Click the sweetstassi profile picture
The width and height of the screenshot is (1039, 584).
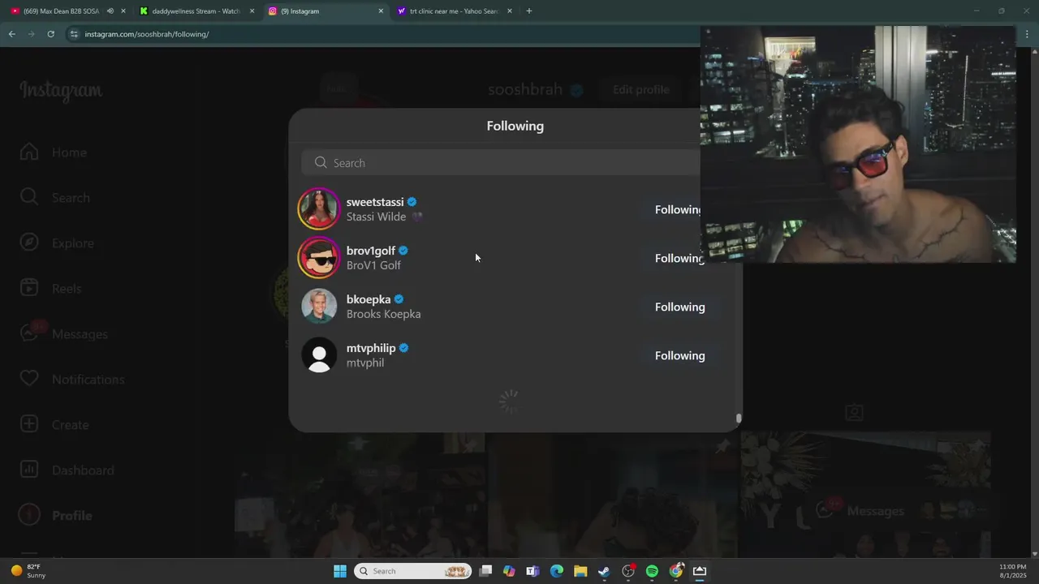319,209
